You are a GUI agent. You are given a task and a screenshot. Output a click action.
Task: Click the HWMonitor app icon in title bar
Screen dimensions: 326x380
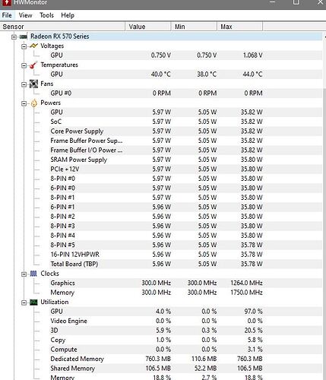pos(7,2)
